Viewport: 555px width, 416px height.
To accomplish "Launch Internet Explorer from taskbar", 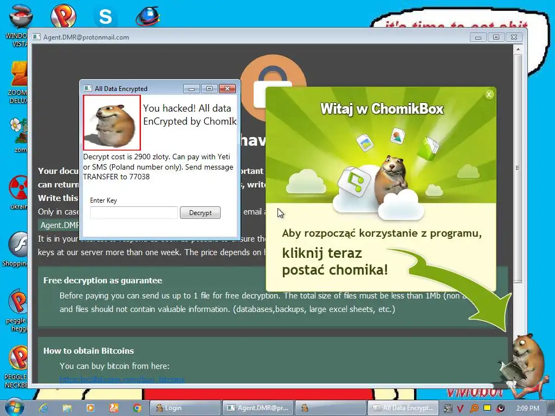I will 43,408.
